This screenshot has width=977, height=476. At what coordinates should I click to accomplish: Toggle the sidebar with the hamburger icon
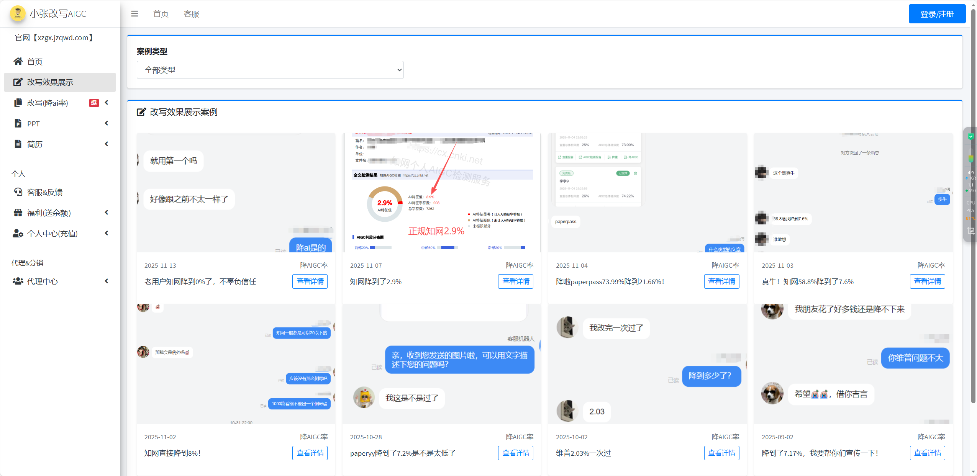pos(134,13)
